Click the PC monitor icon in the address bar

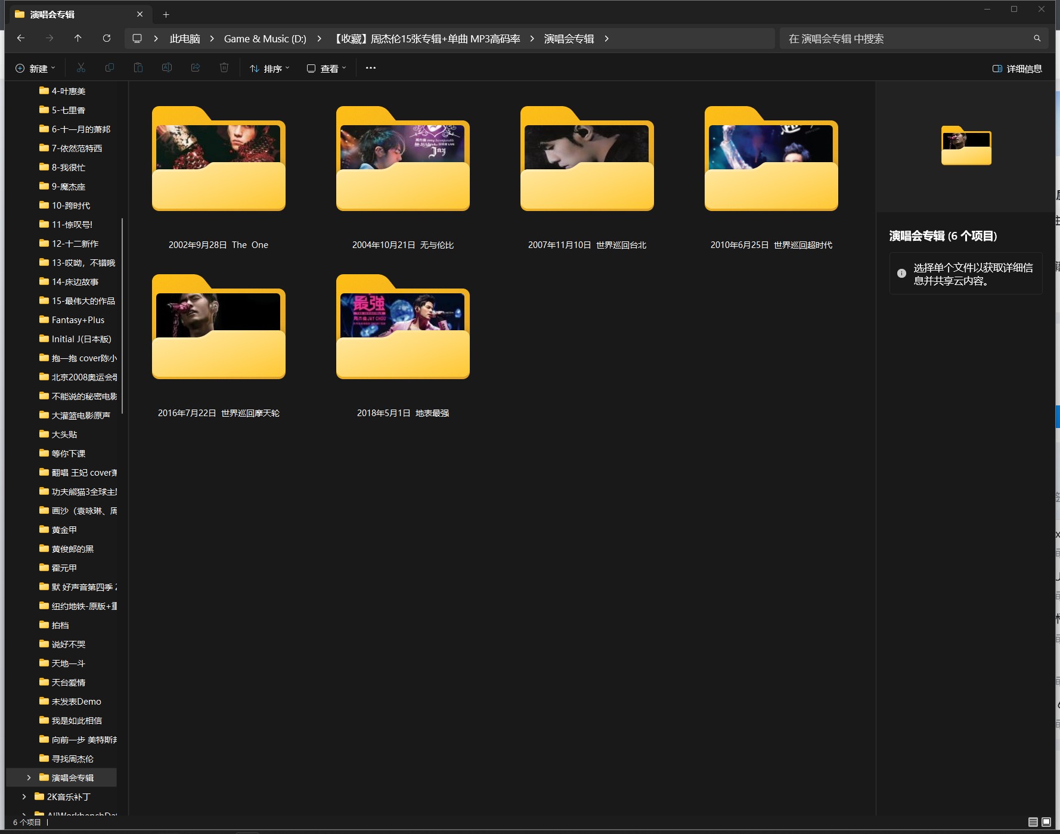point(137,38)
